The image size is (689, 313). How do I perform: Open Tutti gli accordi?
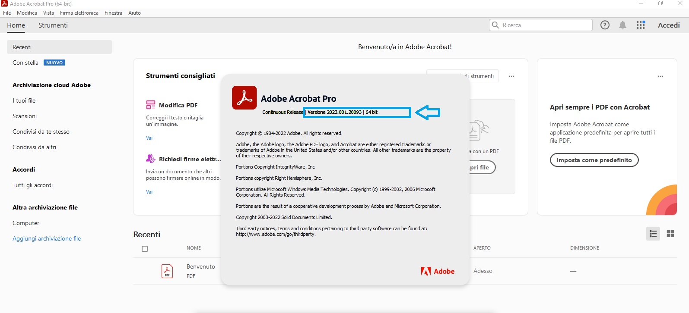[x=32, y=185]
